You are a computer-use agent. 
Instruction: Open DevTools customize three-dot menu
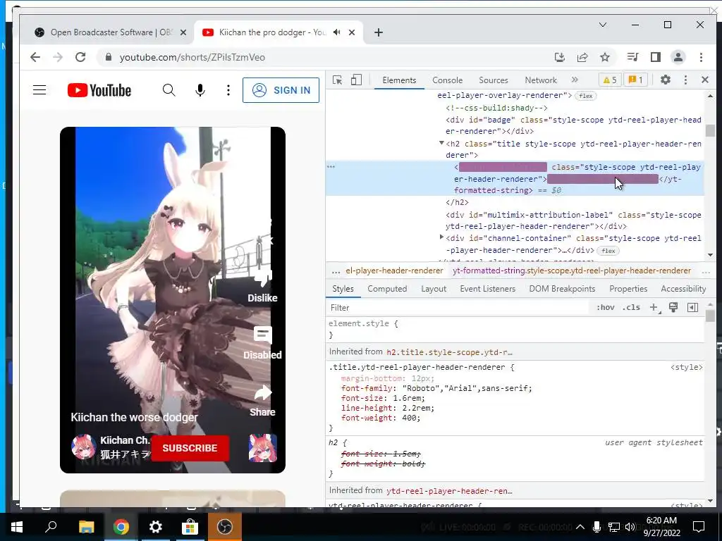(685, 80)
